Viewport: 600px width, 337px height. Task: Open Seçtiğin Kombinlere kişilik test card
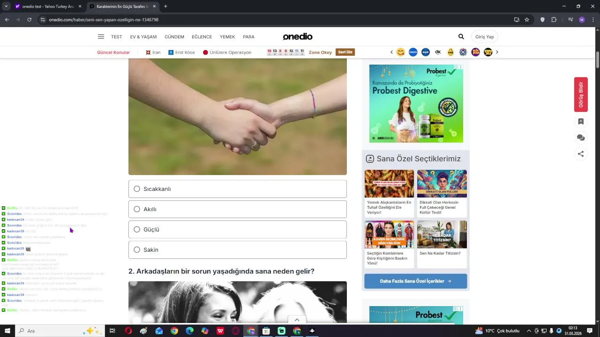coord(390,244)
